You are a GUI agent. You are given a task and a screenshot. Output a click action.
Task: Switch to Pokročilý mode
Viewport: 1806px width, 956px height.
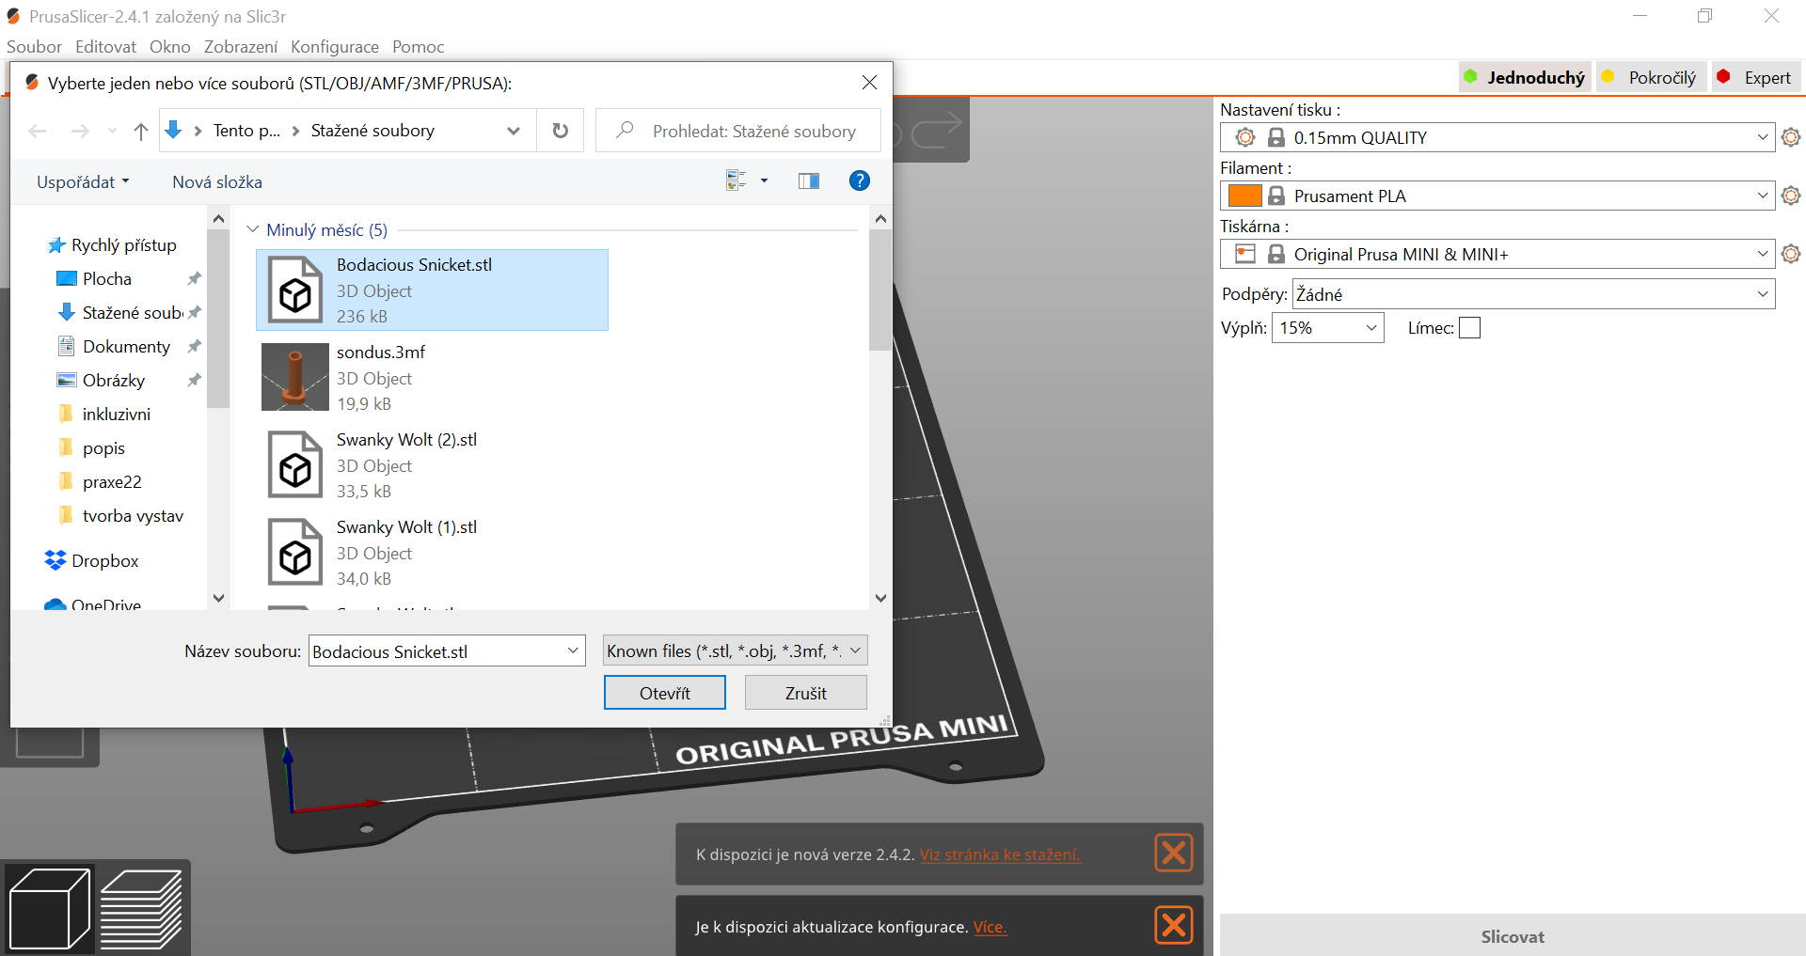[x=1651, y=77]
